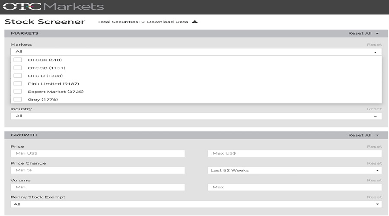The image size is (389, 216).
Task: Click the Download Data link
Action: coord(167,22)
